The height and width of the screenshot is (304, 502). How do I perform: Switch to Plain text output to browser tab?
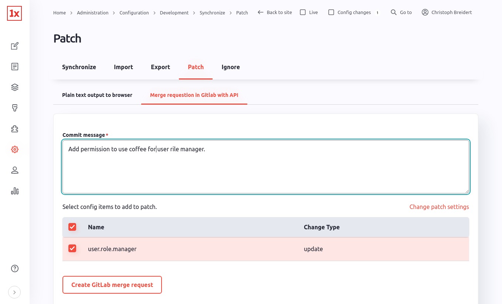(x=97, y=95)
